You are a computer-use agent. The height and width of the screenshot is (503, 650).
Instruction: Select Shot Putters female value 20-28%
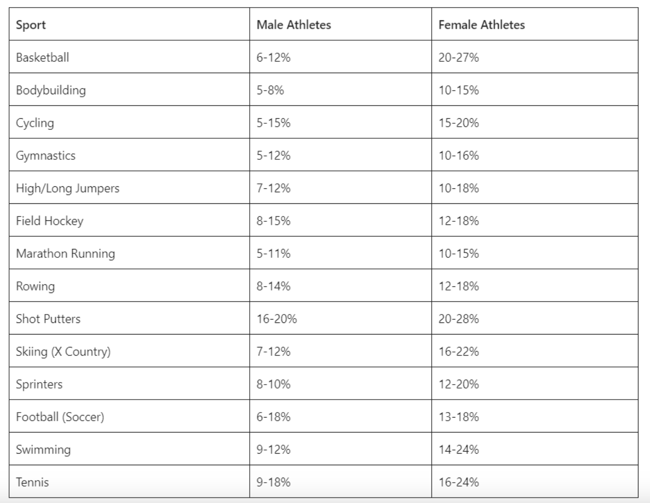[x=458, y=319]
